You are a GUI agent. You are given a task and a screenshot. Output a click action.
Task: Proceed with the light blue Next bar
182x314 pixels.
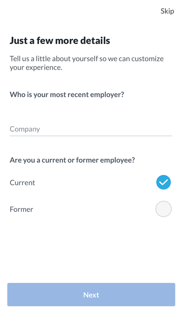tap(91, 294)
